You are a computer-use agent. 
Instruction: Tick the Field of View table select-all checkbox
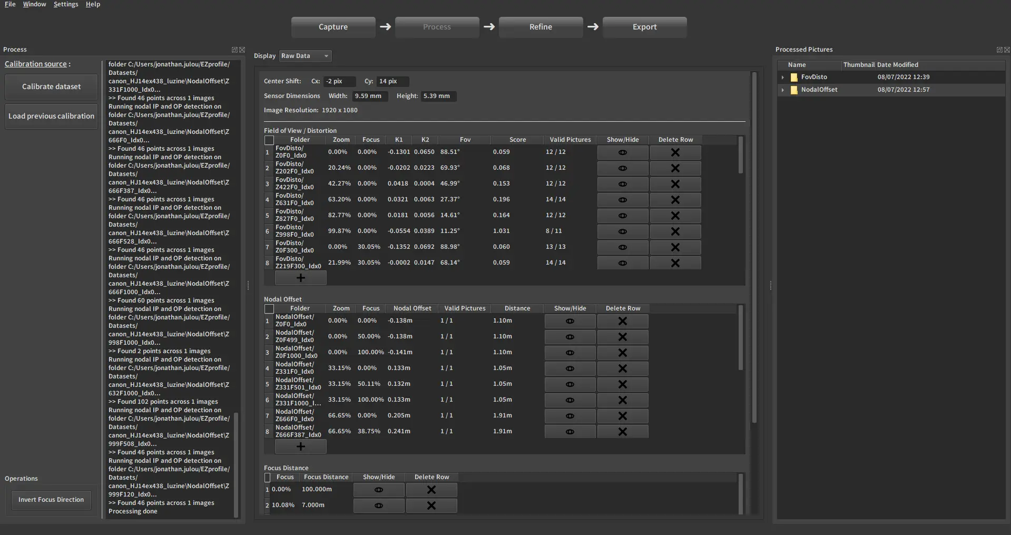coord(269,140)
